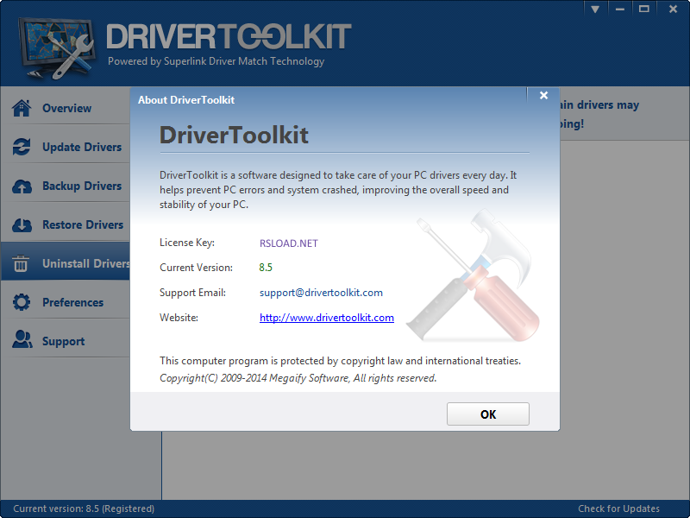Click the Support people icon
690x518 pixels.
(x=22, y=339)
